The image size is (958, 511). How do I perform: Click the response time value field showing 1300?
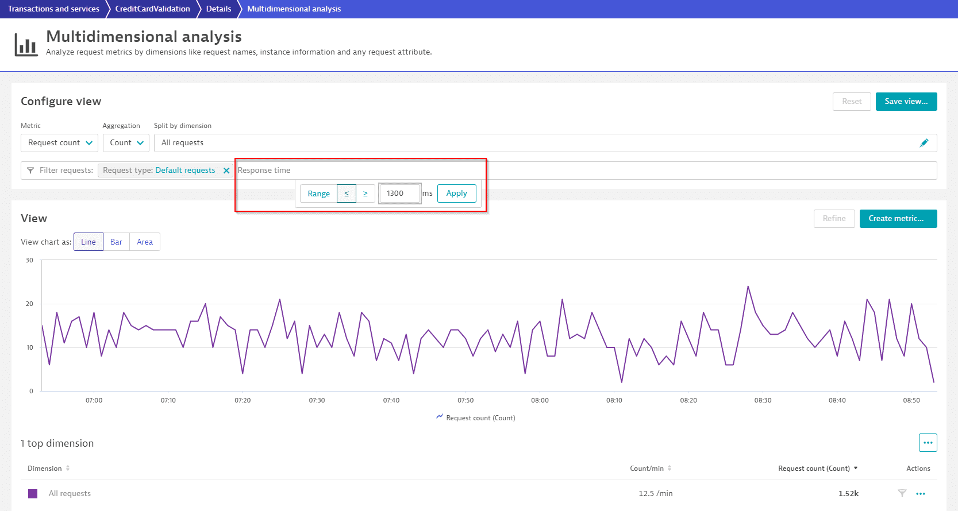(x=399, y=193)
